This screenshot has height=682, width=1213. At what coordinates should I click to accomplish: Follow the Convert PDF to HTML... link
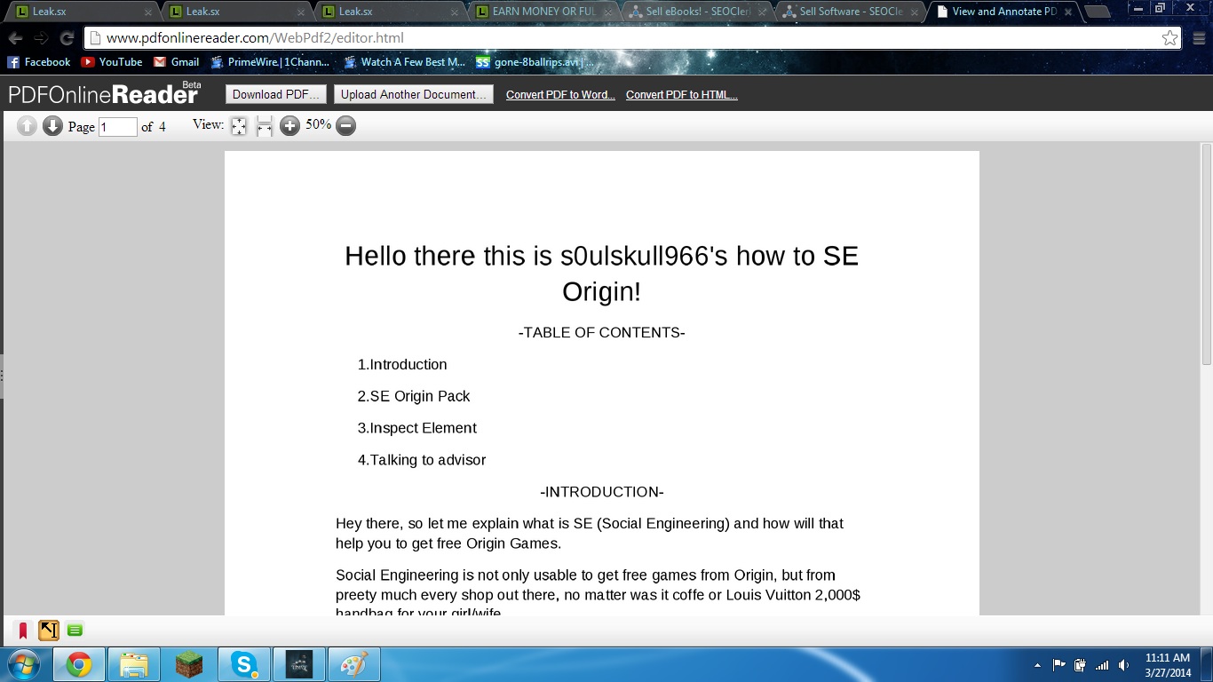pos(682,95)
